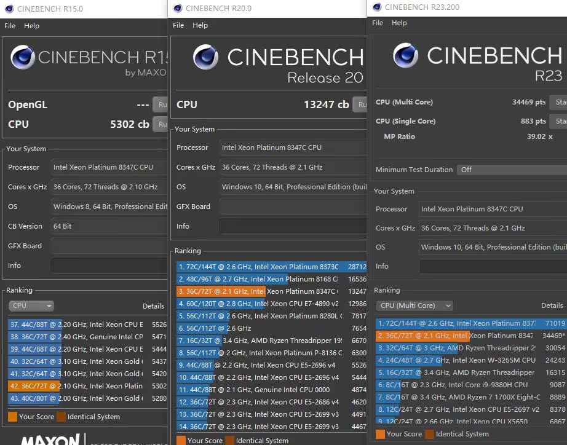Open CPU (Multi Core) ranking dropdown in R23
This screenshot has height=445, width=567.
coord(414,305)
